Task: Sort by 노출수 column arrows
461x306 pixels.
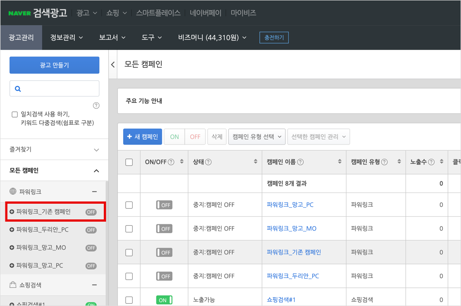Action: click(x=442, y=162)
